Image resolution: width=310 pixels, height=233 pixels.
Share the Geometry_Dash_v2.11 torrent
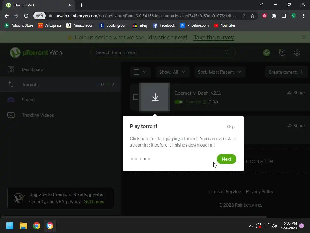296,93
